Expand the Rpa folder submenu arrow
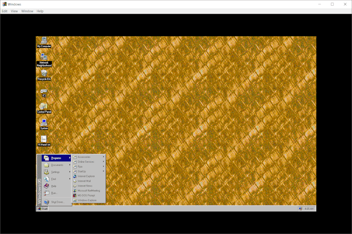This screenshot has width=352, height=234. tap(103, 166)
